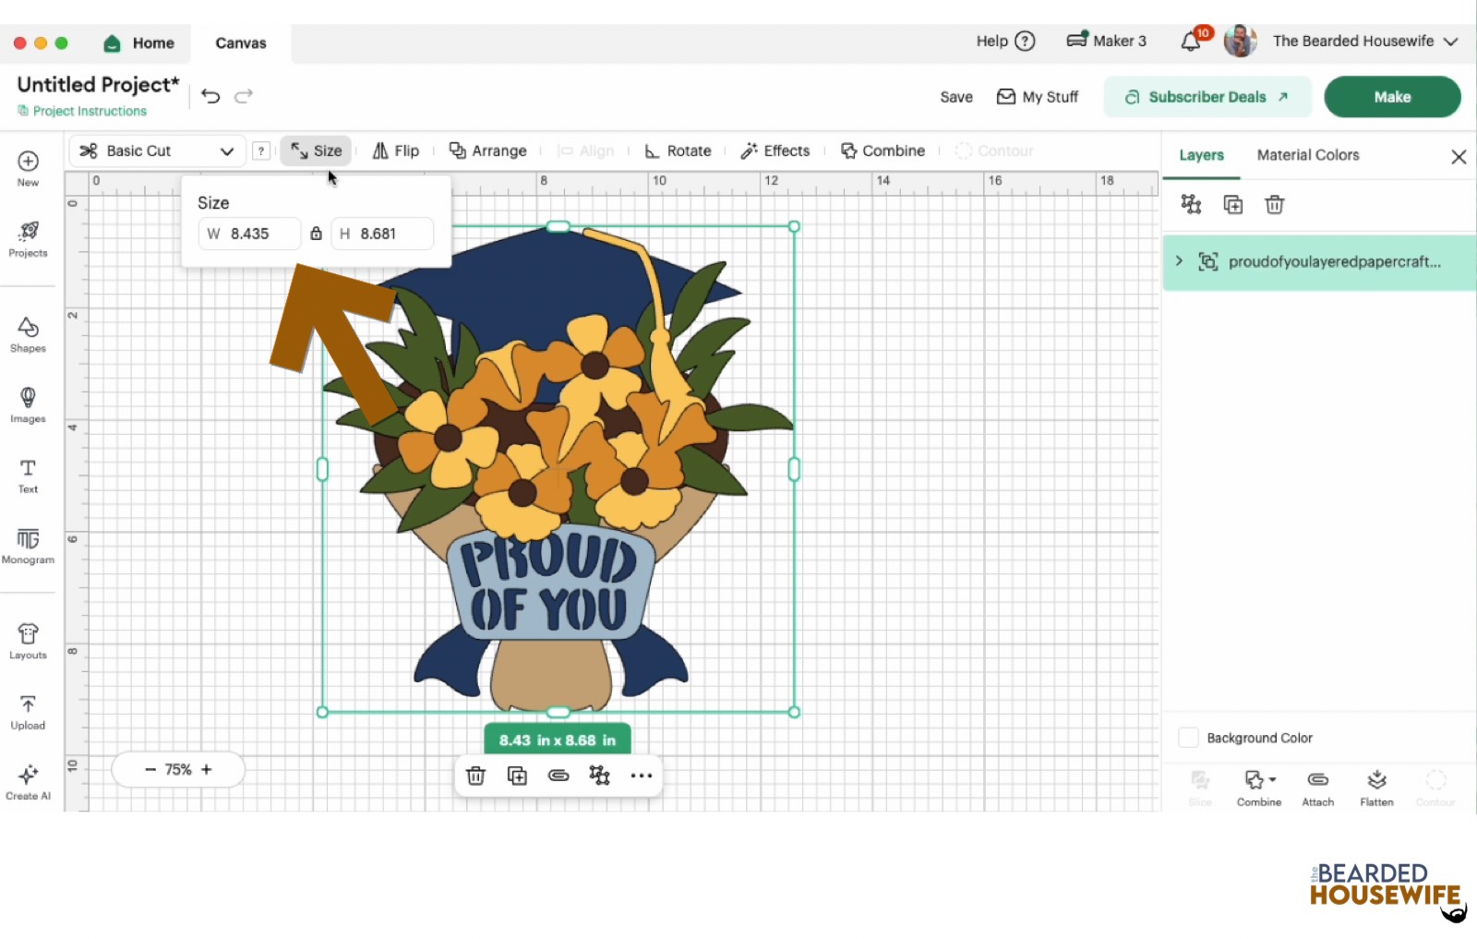Select the Layers panel tab
Image resolution: width=1477 pixels, height=939 pixels.
[x=1201, y=155]
